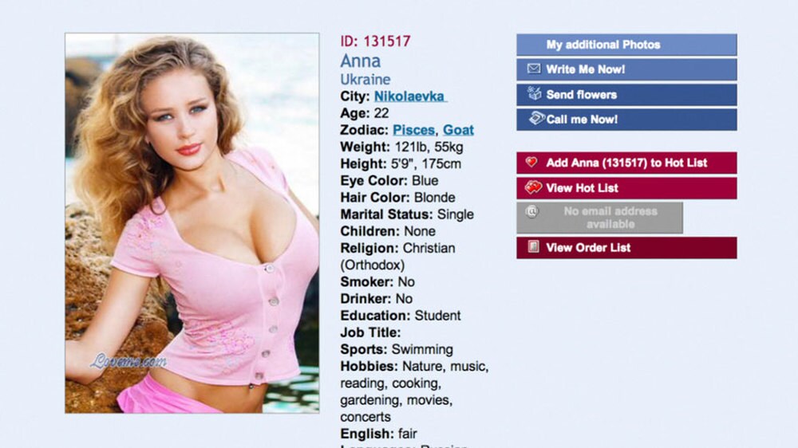The width and height of the screenshot is (798, 448).
Task: Click the single heart icon on Add to Hot List
Action: click(531, 162)
